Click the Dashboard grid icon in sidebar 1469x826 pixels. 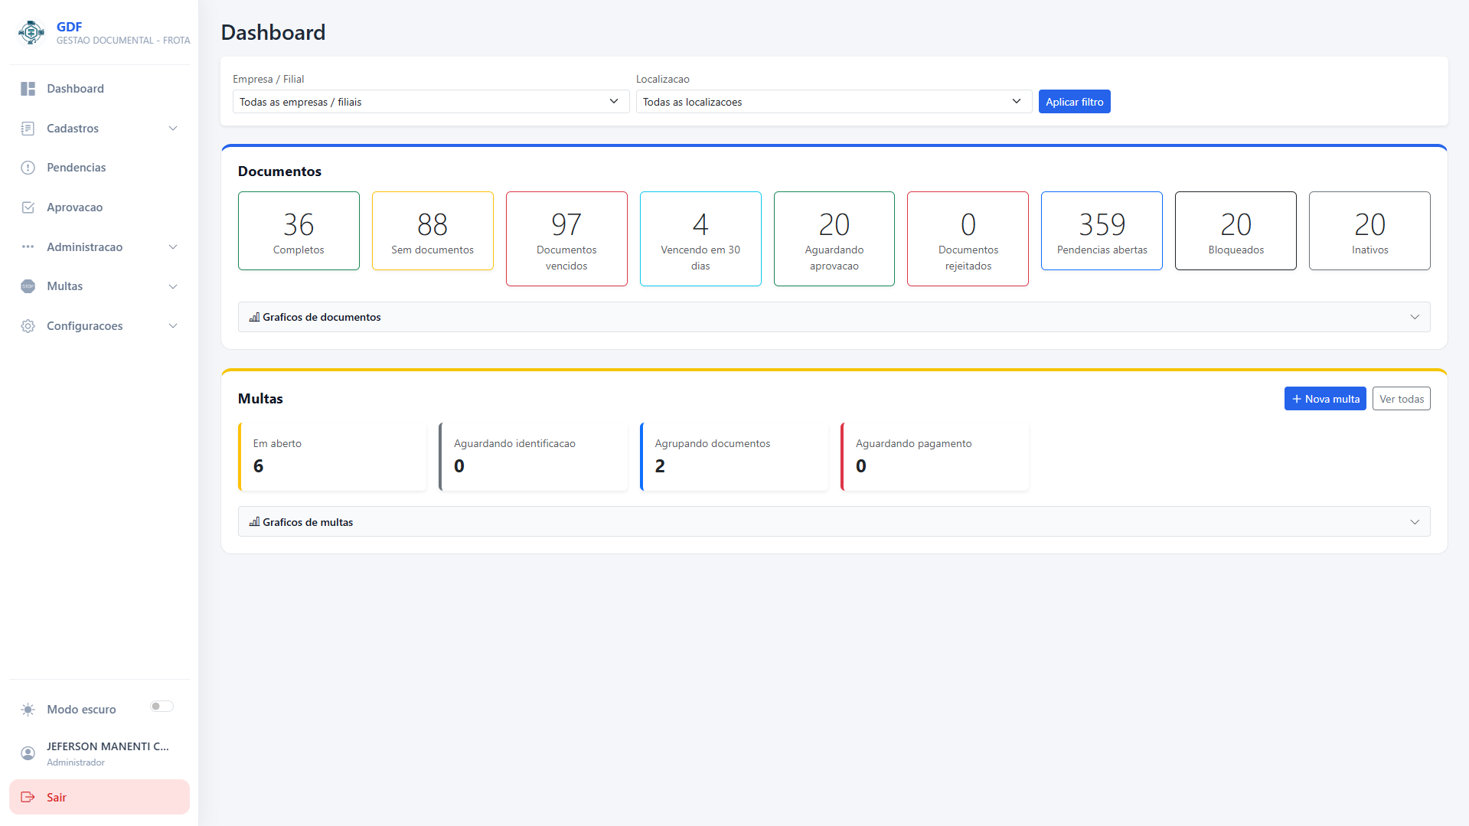pyautogui.click(x=28, y=89)
